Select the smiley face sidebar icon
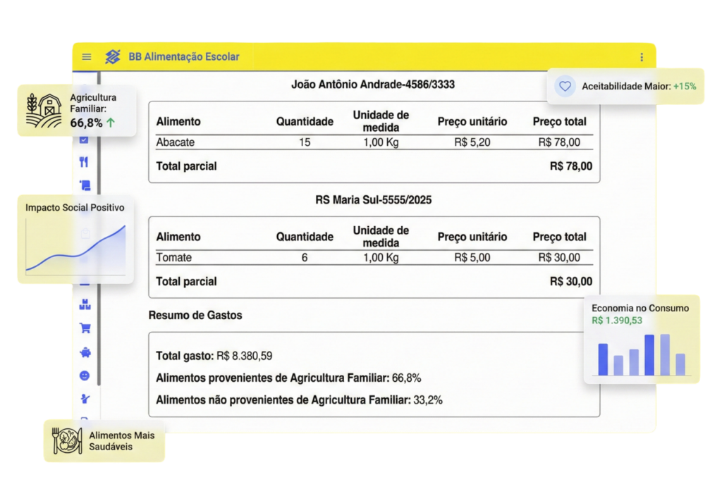The image size is (722, 496). coord(85,376)
